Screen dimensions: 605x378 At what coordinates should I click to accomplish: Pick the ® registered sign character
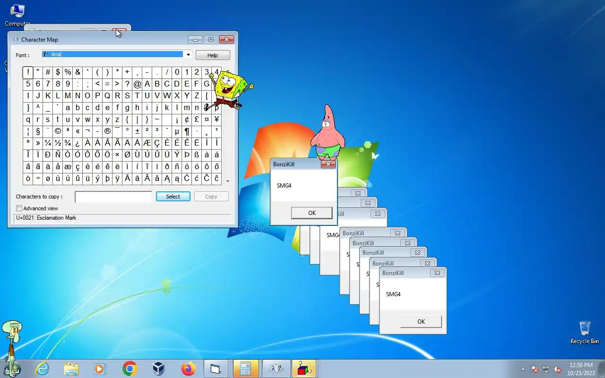[107, 131]
